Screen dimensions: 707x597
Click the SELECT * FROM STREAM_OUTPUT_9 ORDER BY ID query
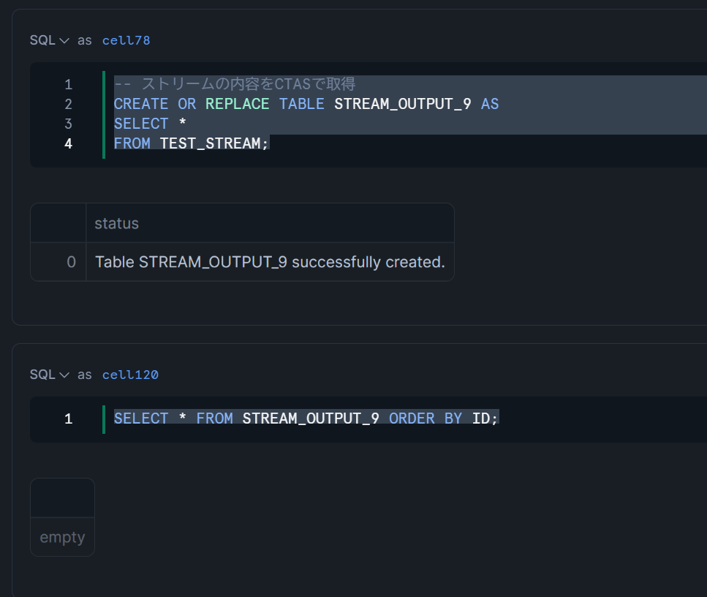pos(306,418)
